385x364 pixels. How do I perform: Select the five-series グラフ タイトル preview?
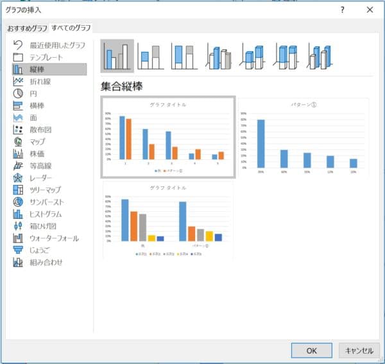[168, 220]
